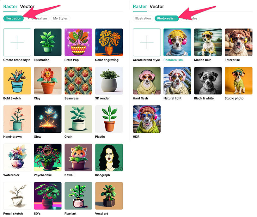Open the My Styles filter in left panel
Screen dimensions: 257x217
pos(60,18)
